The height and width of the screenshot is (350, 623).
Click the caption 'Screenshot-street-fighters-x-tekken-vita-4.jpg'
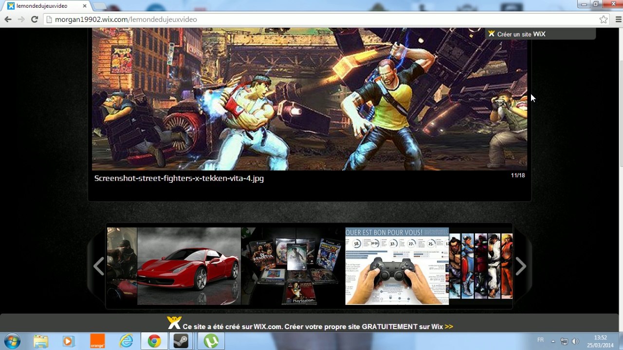(179, 178)
